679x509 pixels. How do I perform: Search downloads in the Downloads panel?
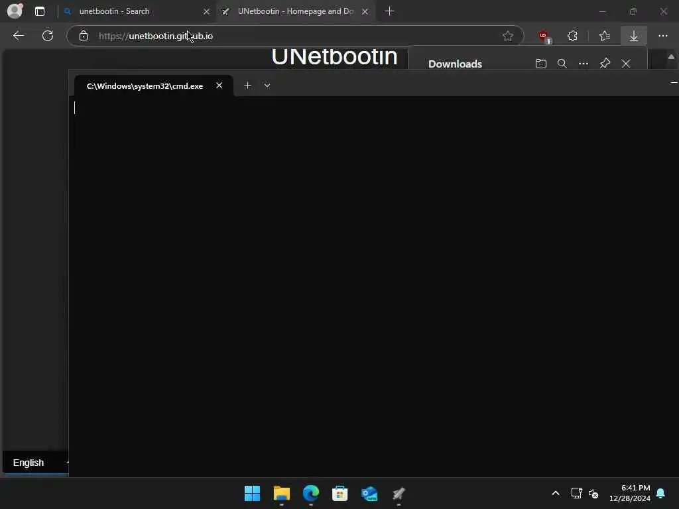pos(562,64)
